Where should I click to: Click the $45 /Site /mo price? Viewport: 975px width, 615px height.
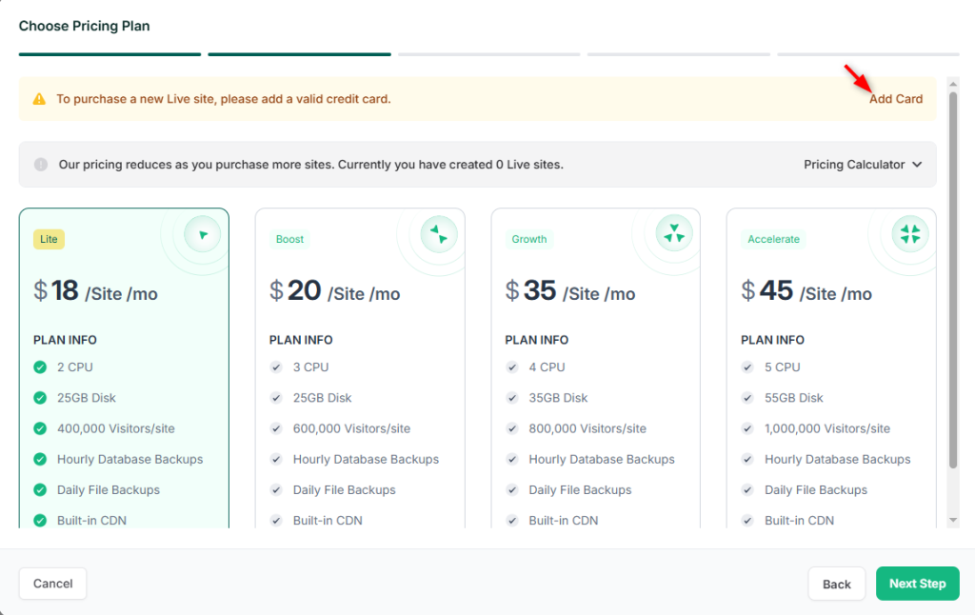click(x=806, y=291)
